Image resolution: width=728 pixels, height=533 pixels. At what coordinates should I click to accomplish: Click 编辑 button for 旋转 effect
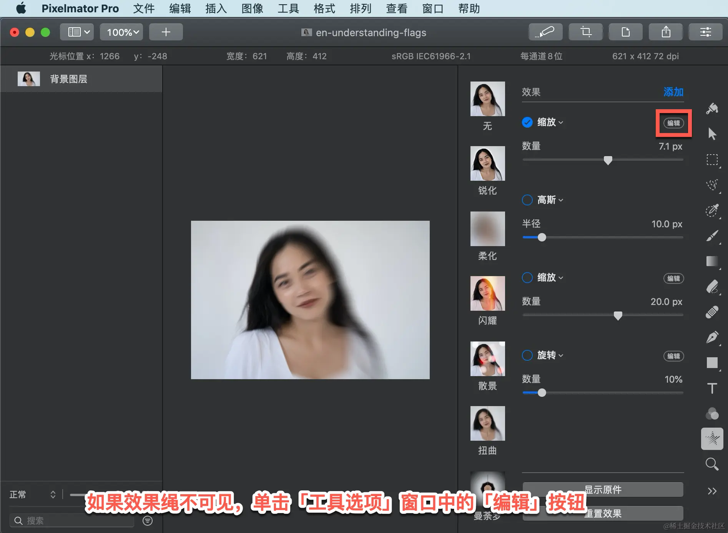coord(673,356)
